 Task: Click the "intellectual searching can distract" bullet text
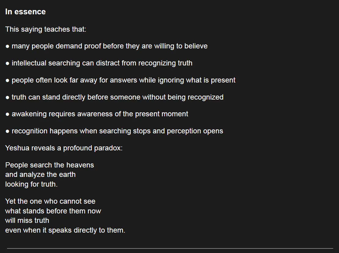(102, 63)
